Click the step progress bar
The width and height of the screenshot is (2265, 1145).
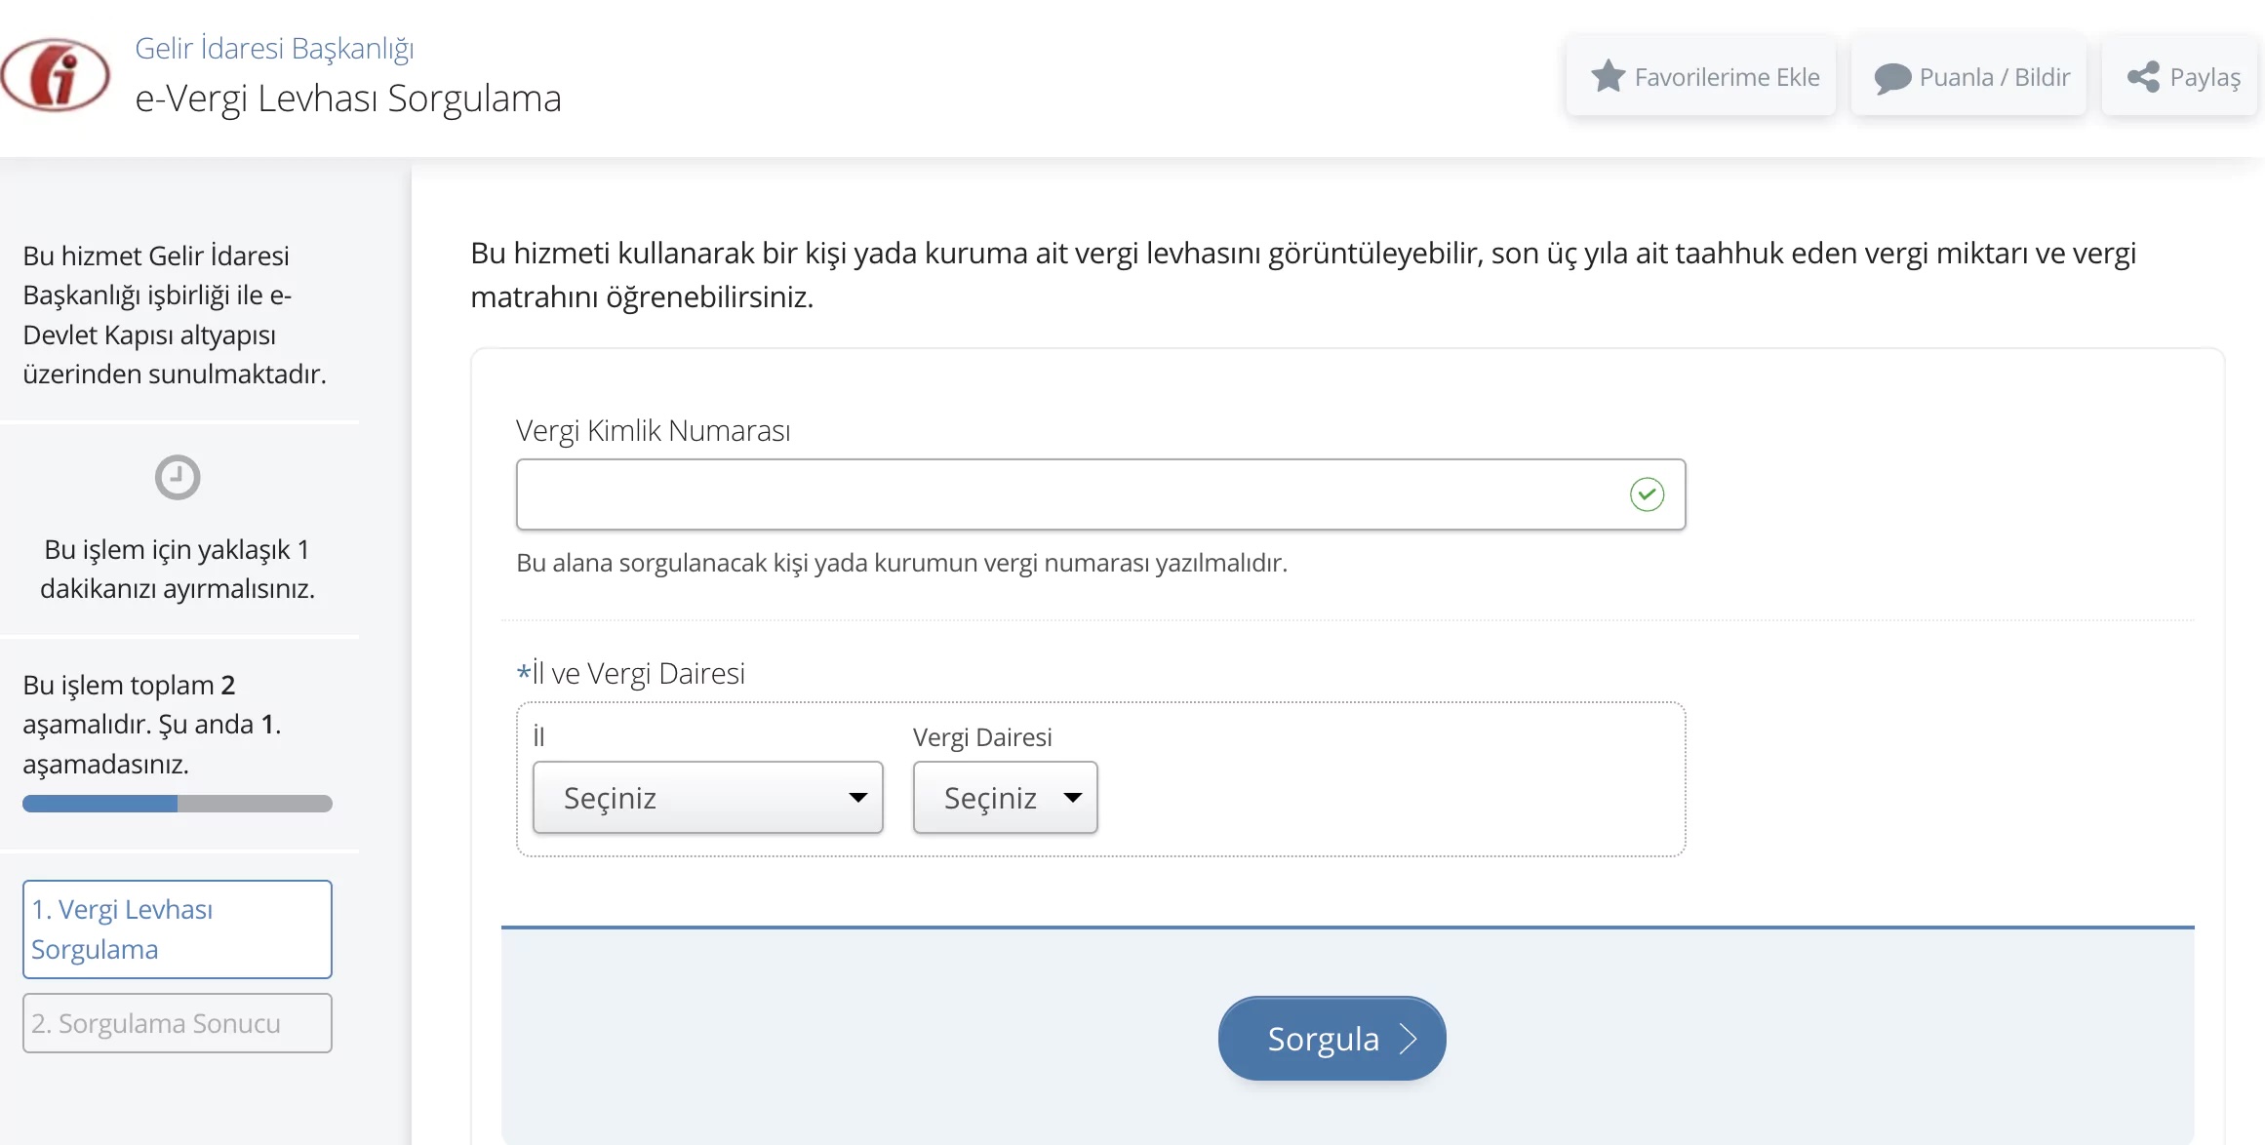point(178,804)
